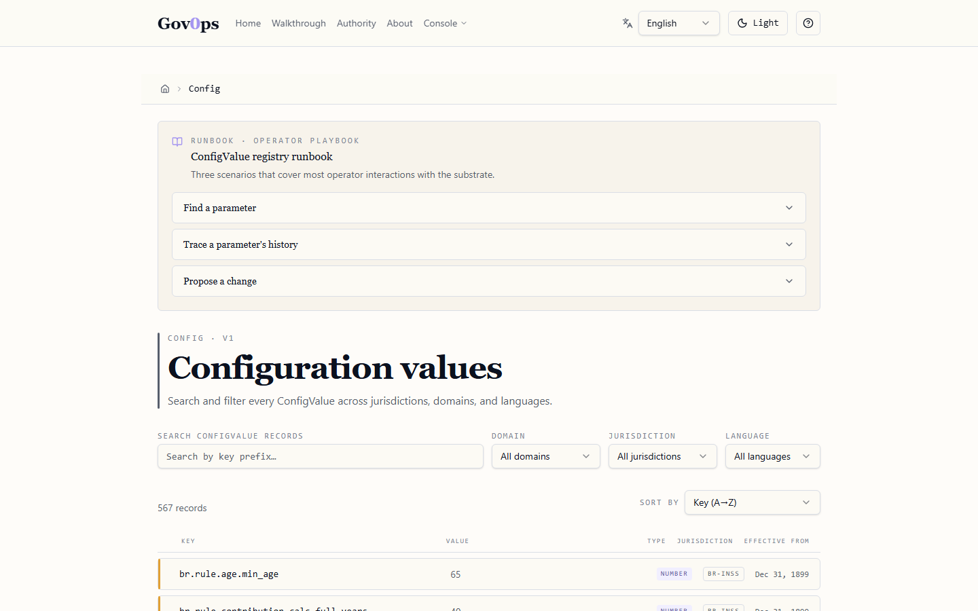Click the TYPE column header
The image size is (978, 611).
(656, 541)
